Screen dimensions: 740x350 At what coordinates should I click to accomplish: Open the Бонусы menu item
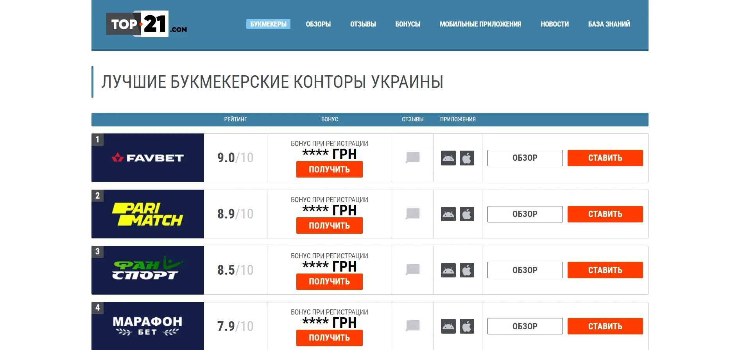point(408,24)
